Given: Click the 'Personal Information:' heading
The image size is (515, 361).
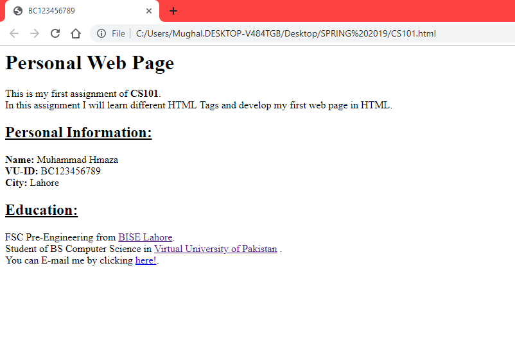Looking at the screenshot, I should pyautogui.click(x=78, y=133).
